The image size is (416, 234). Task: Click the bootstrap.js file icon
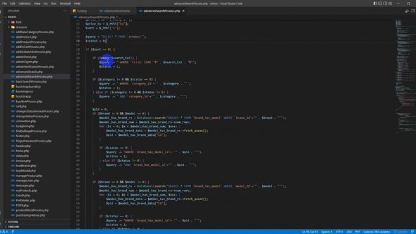[x=13, y=96]
